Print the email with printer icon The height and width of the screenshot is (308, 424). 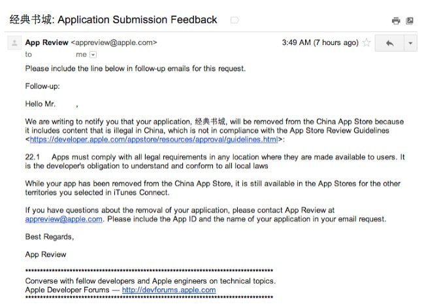tap(396, 20)
